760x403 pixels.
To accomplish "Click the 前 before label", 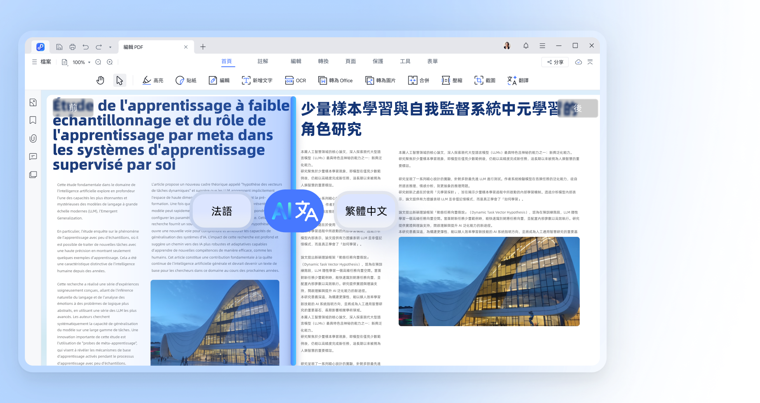I will coord(73,108).
